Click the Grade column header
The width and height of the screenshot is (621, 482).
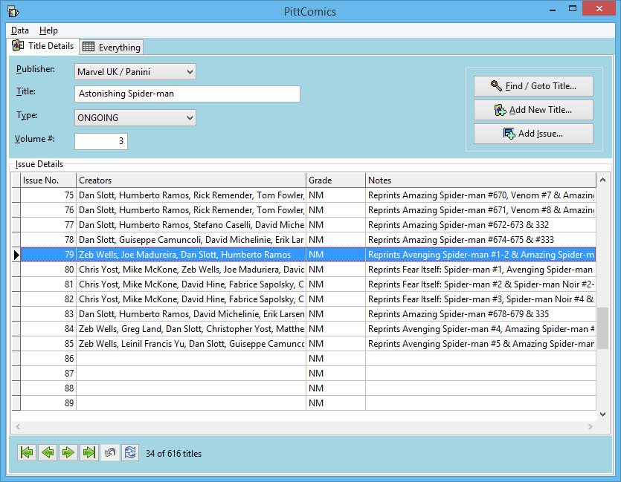coord(335,180)
